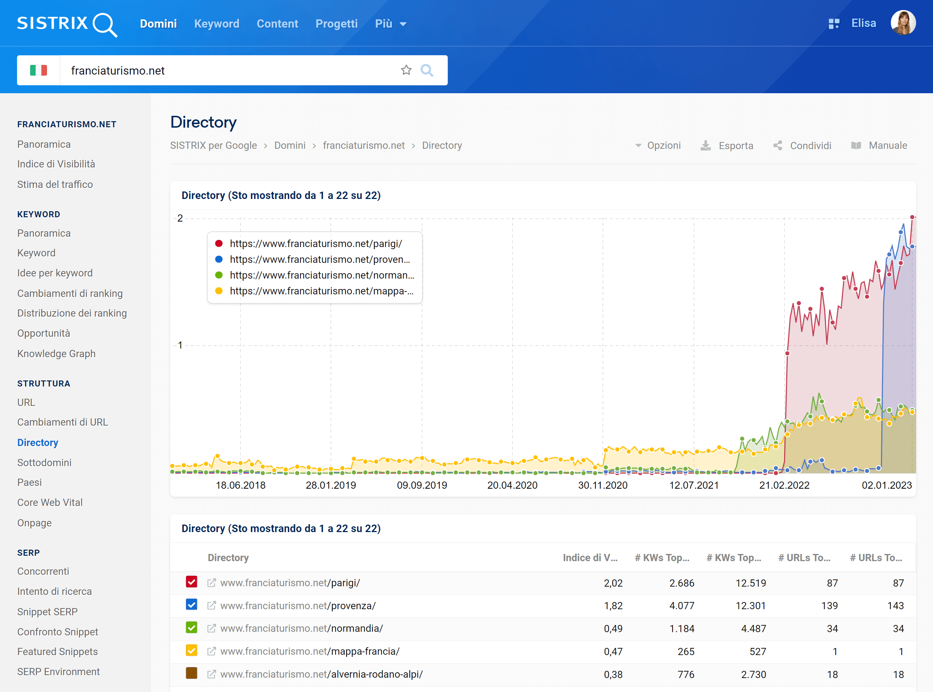This screenshot has width=933, height=692.
Task: Open external link icon for the mappa-francia row
Action: [x=212, y=651]
